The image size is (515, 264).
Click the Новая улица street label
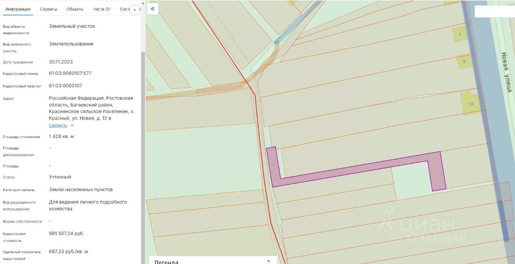pos(506,72)
